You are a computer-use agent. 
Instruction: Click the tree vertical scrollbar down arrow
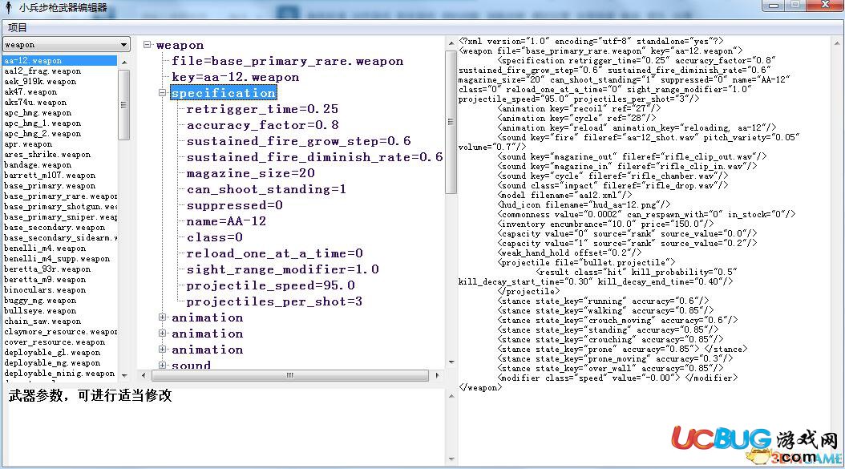pyautogui.click(x=451, y=362)
